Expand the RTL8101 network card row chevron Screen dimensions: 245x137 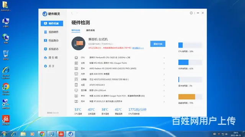164,102
